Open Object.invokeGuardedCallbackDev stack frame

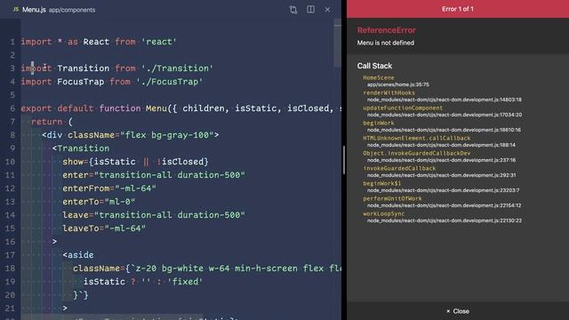pyautogui.click(x=417, y=153)
